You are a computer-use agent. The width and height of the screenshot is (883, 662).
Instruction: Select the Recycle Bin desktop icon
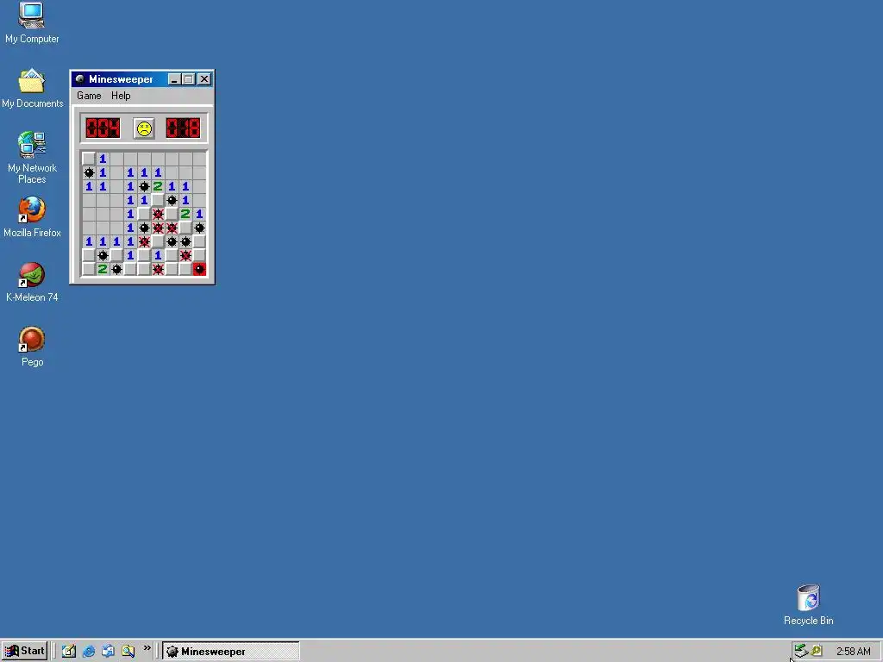tap(809, 605)
